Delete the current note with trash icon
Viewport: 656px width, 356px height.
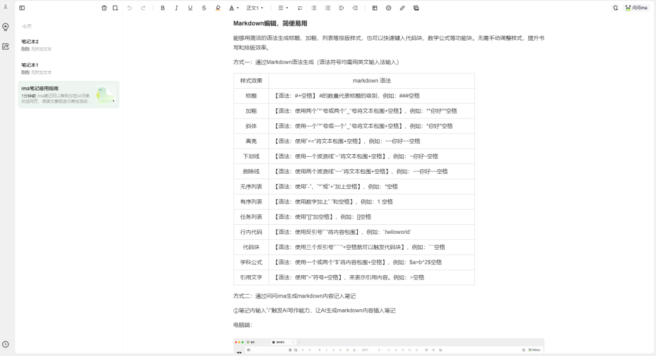click(104, 8)
